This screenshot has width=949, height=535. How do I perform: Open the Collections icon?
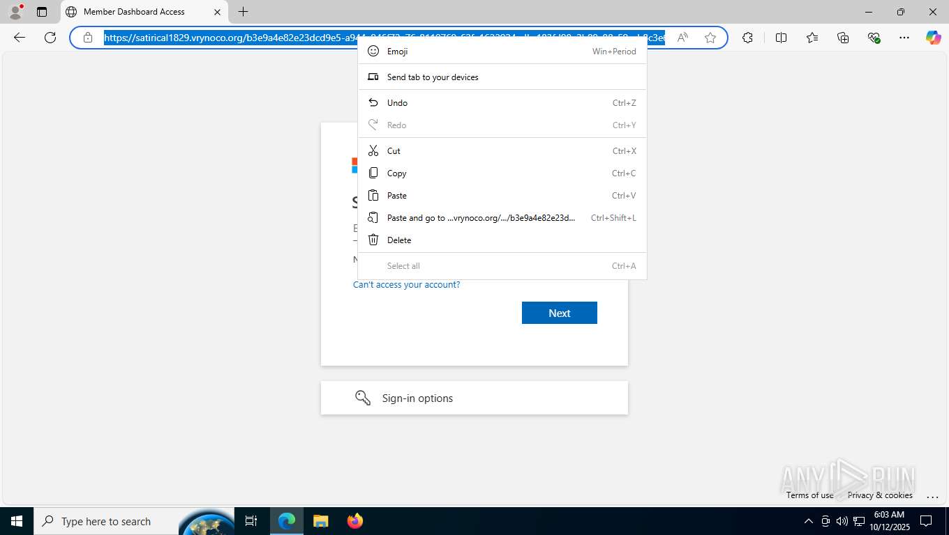coord(843,38)
